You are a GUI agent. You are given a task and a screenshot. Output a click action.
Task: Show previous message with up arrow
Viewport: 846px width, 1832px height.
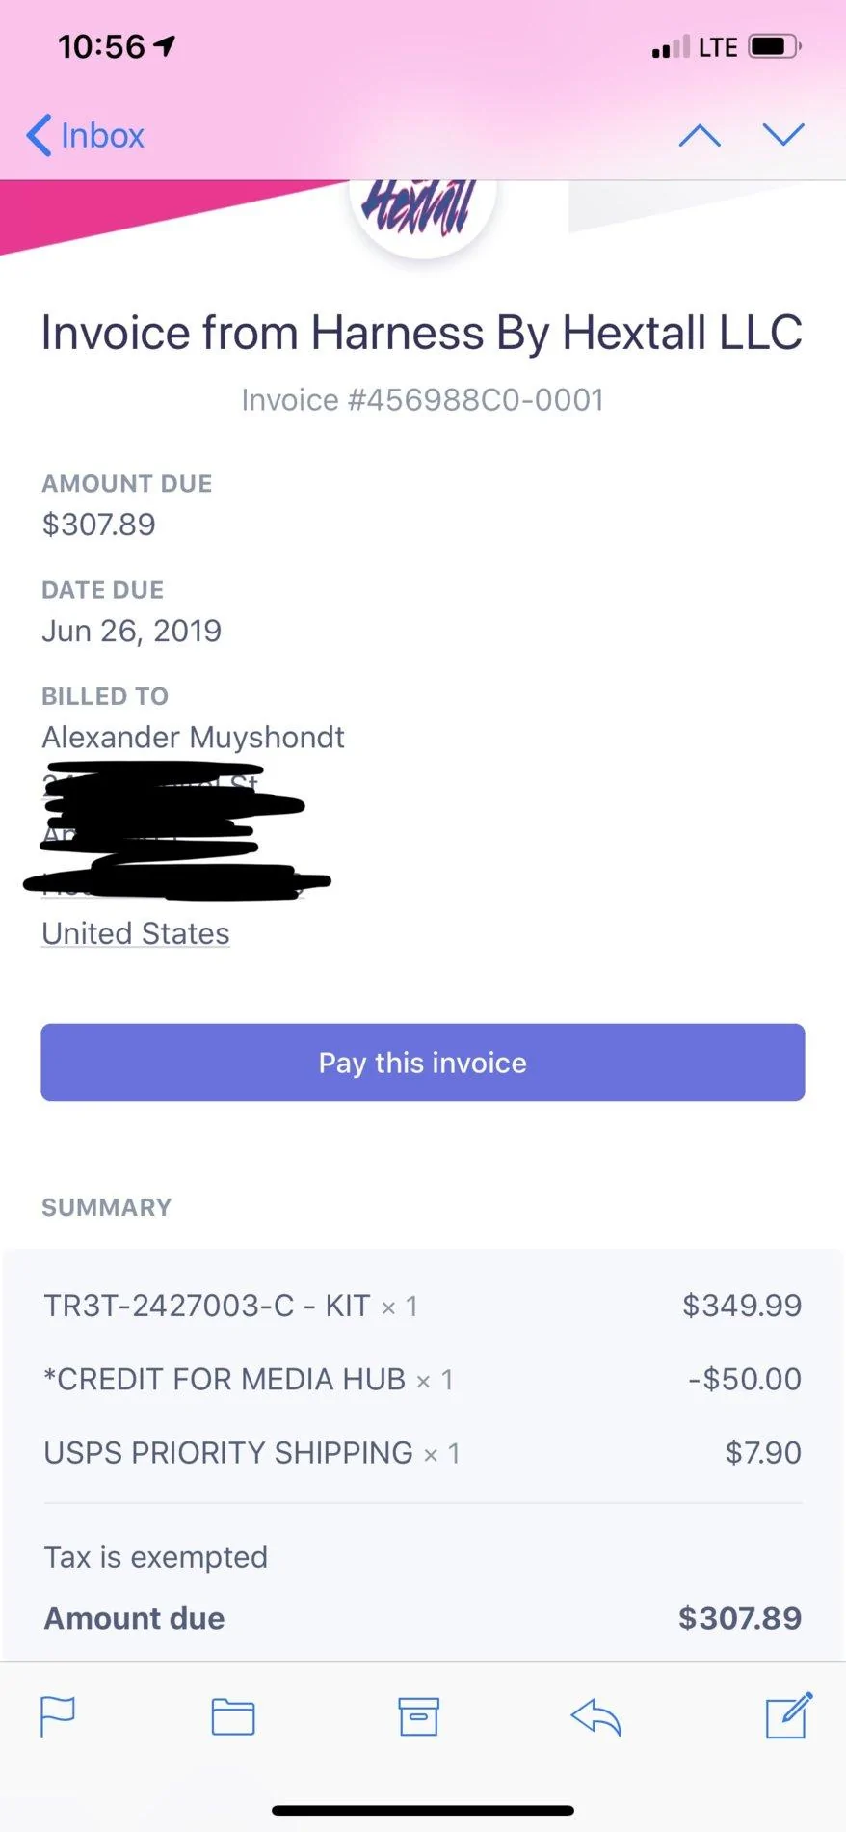click(x=700, y=135)
